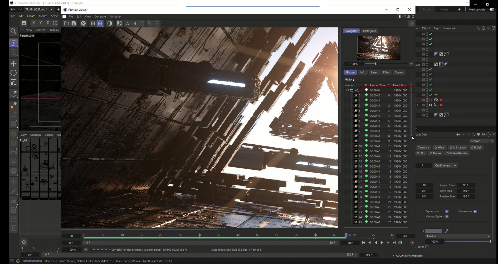Click the OctaneRender button
The image size is (498, 264).
coord(457,153)
